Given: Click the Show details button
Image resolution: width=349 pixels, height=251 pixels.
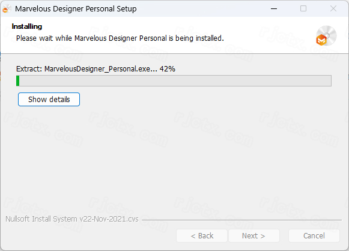Looking at the screenshot, I should (x=49, y=99).
